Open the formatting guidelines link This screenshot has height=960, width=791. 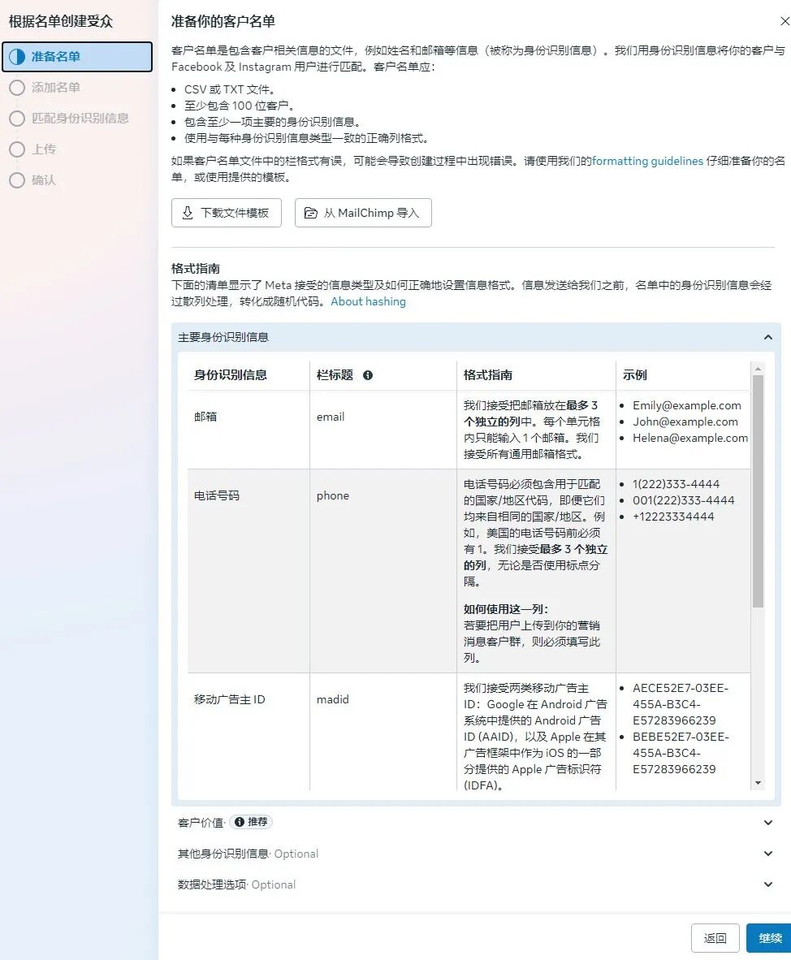coord(647,161)
